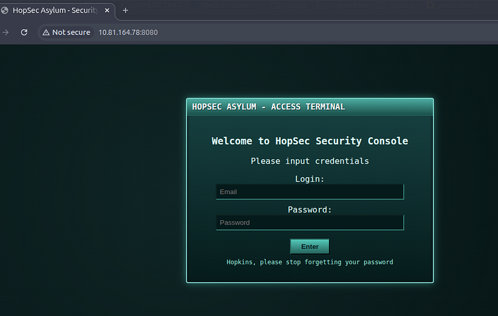The height and width of the screenshot is (316, 498).
Task: Close the HopSec Asylum browser tab
Action: [x=107, y=11]
